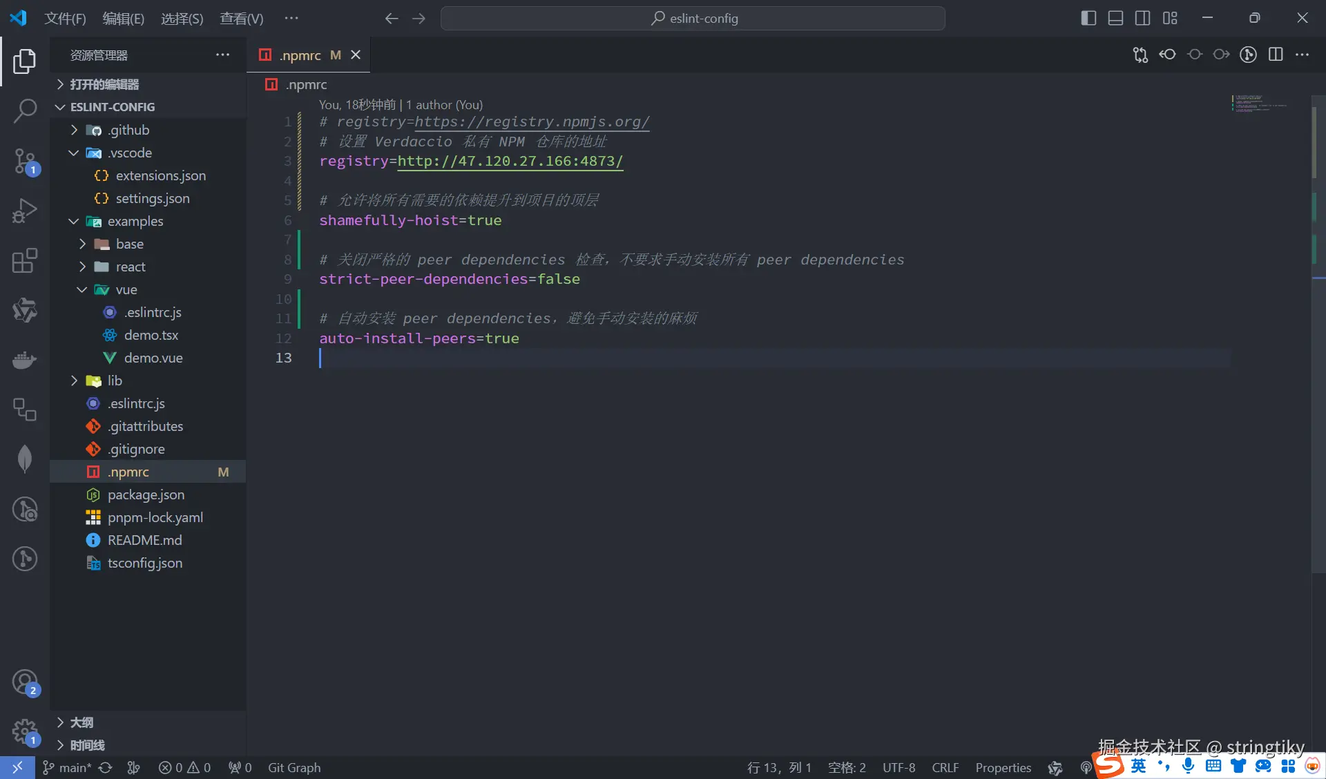This screenshot has width=1326, height=779.
Task: Open the Search view in activity bar
Action: [x=25, y=110]
